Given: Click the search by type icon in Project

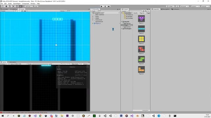Looking at the screenshot, I should [x=144, y=11].
